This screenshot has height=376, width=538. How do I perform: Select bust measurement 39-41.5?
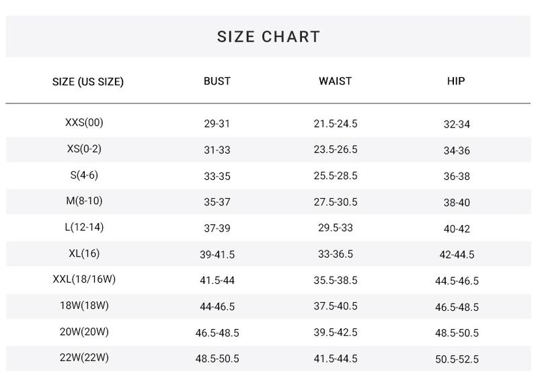[x=217, y=254]
